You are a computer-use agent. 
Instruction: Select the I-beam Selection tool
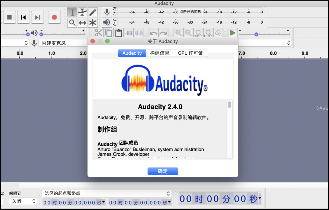click(72, 12)
